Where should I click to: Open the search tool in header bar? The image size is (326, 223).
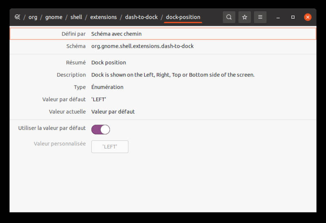pyautogui.click(x=229, y=17)
